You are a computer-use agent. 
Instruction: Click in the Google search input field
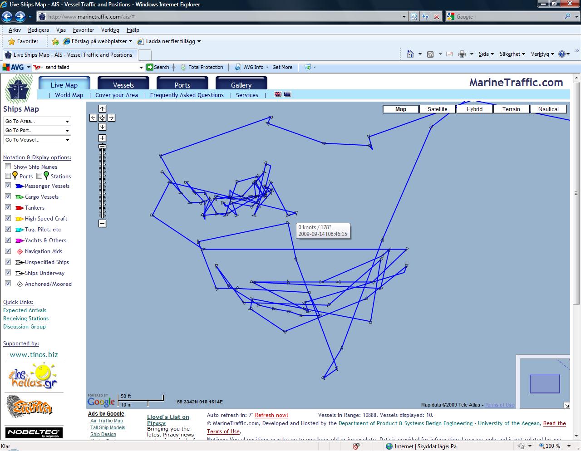tap(508, 17)
